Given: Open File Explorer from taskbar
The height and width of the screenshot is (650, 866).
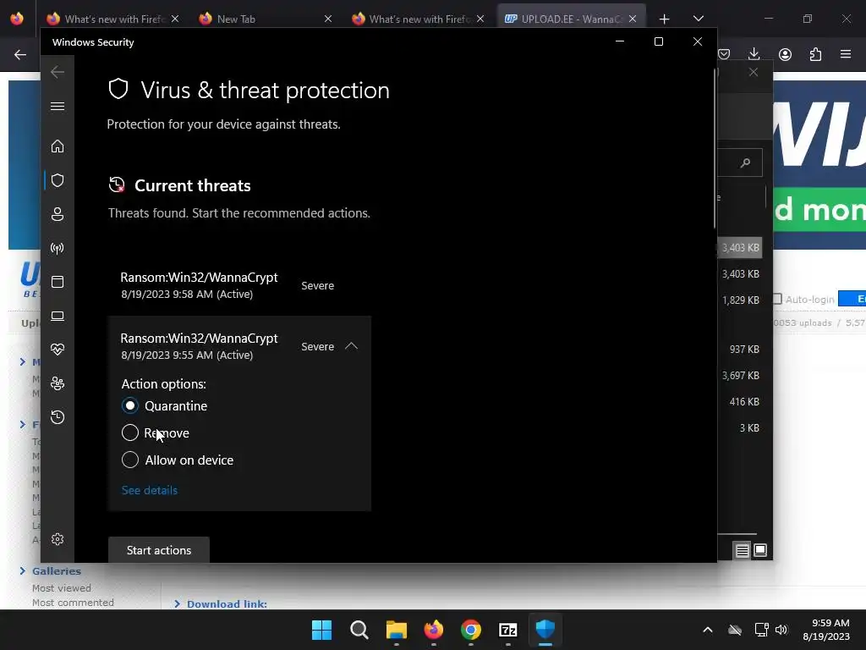Looking at the screenshot, I should pos(397,630).
